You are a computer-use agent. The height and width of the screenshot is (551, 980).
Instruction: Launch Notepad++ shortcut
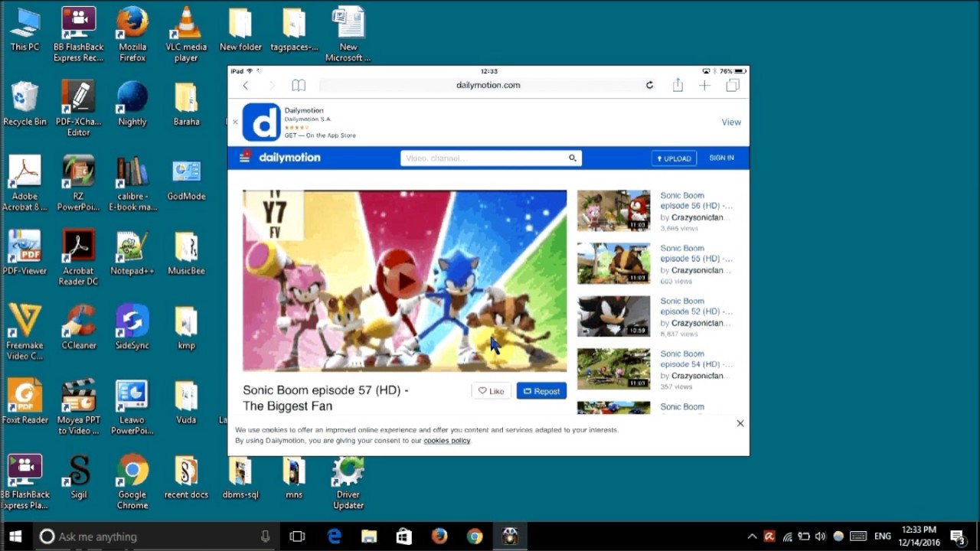coord(132,253)
